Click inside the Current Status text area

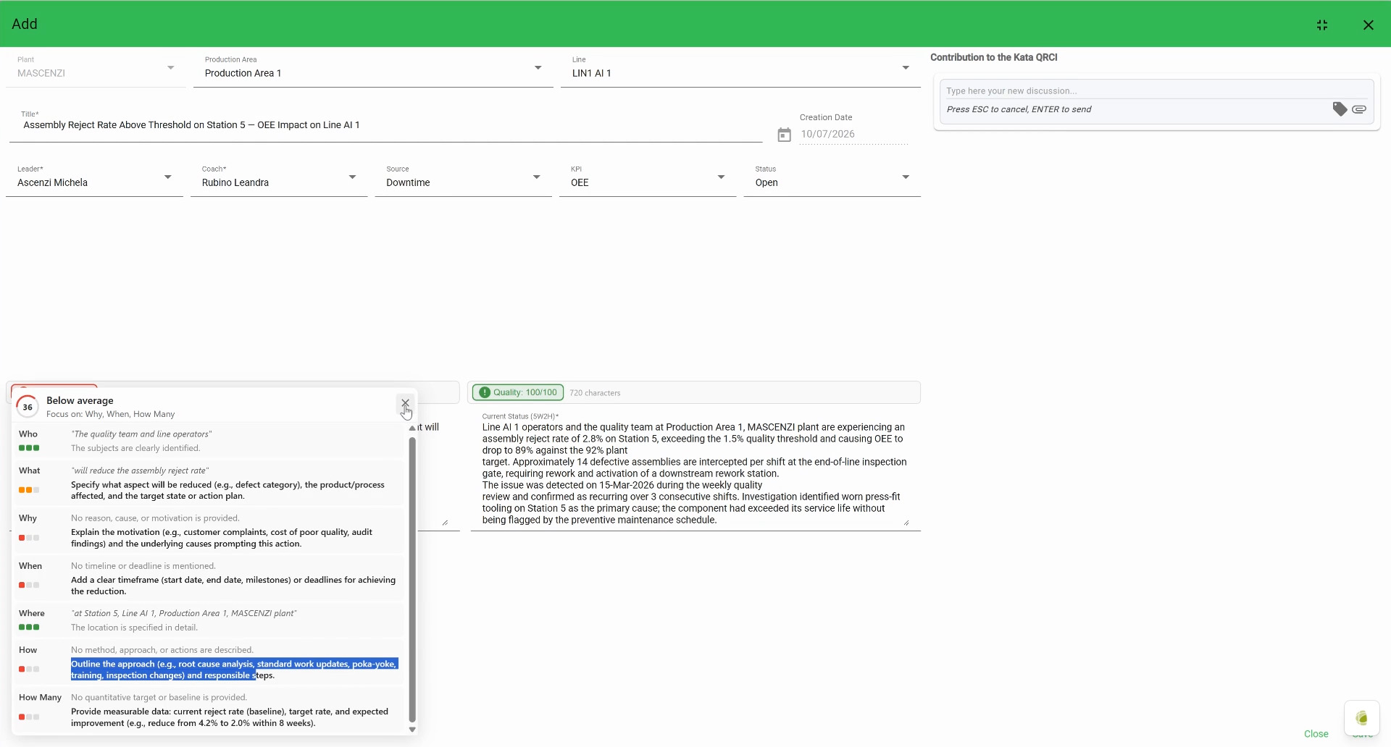pyautogui.click(x=694, y=473)
